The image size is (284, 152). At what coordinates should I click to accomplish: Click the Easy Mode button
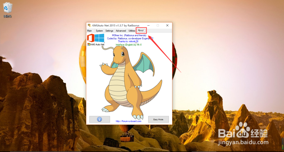(x=158, y=119)
